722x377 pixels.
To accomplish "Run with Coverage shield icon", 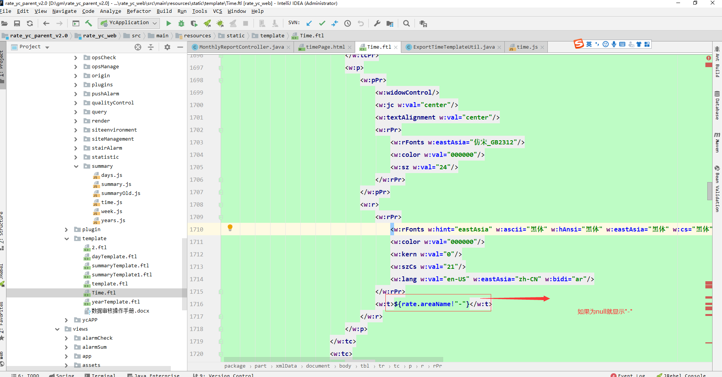I will [x=194, y=23].
